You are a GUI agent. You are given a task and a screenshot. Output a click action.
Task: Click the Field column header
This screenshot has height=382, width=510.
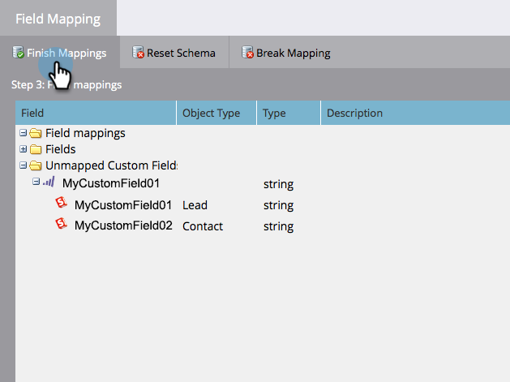click(33, 113)
